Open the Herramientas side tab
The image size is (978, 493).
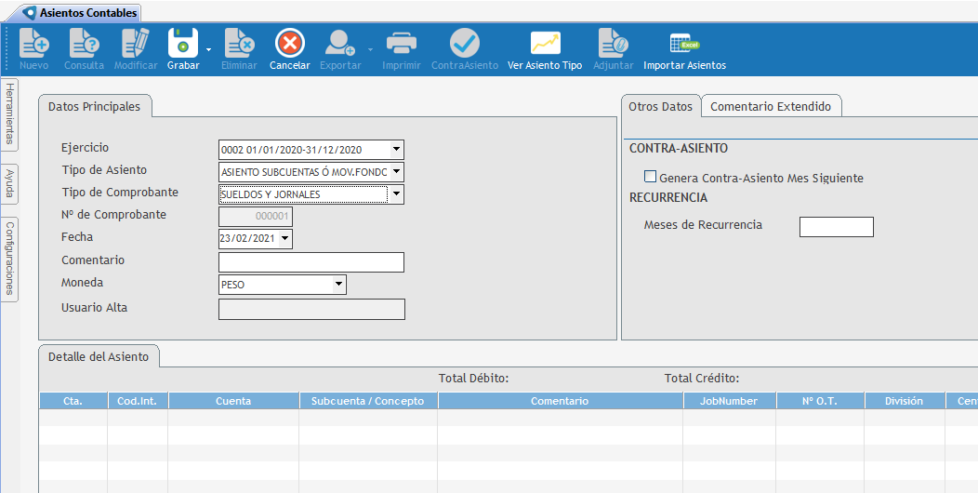[x=9, y=113]
